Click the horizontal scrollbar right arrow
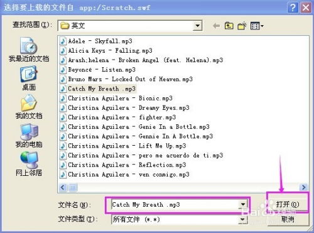 click(303, 187)
